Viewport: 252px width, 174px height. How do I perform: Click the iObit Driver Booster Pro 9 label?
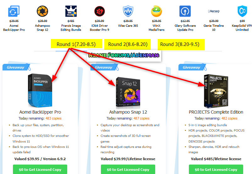tap(100, 28)
